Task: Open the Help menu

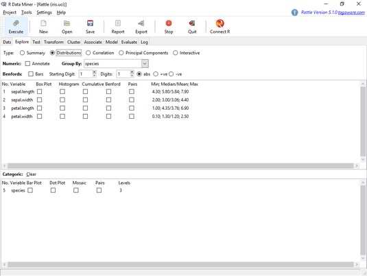Action: click(61, 12)
